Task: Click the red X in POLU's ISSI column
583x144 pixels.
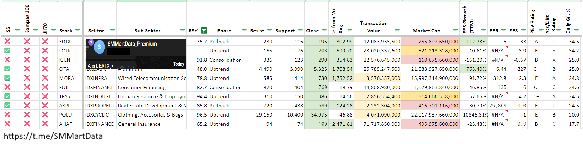Action: pyautogui.click(x=7, y=115)
